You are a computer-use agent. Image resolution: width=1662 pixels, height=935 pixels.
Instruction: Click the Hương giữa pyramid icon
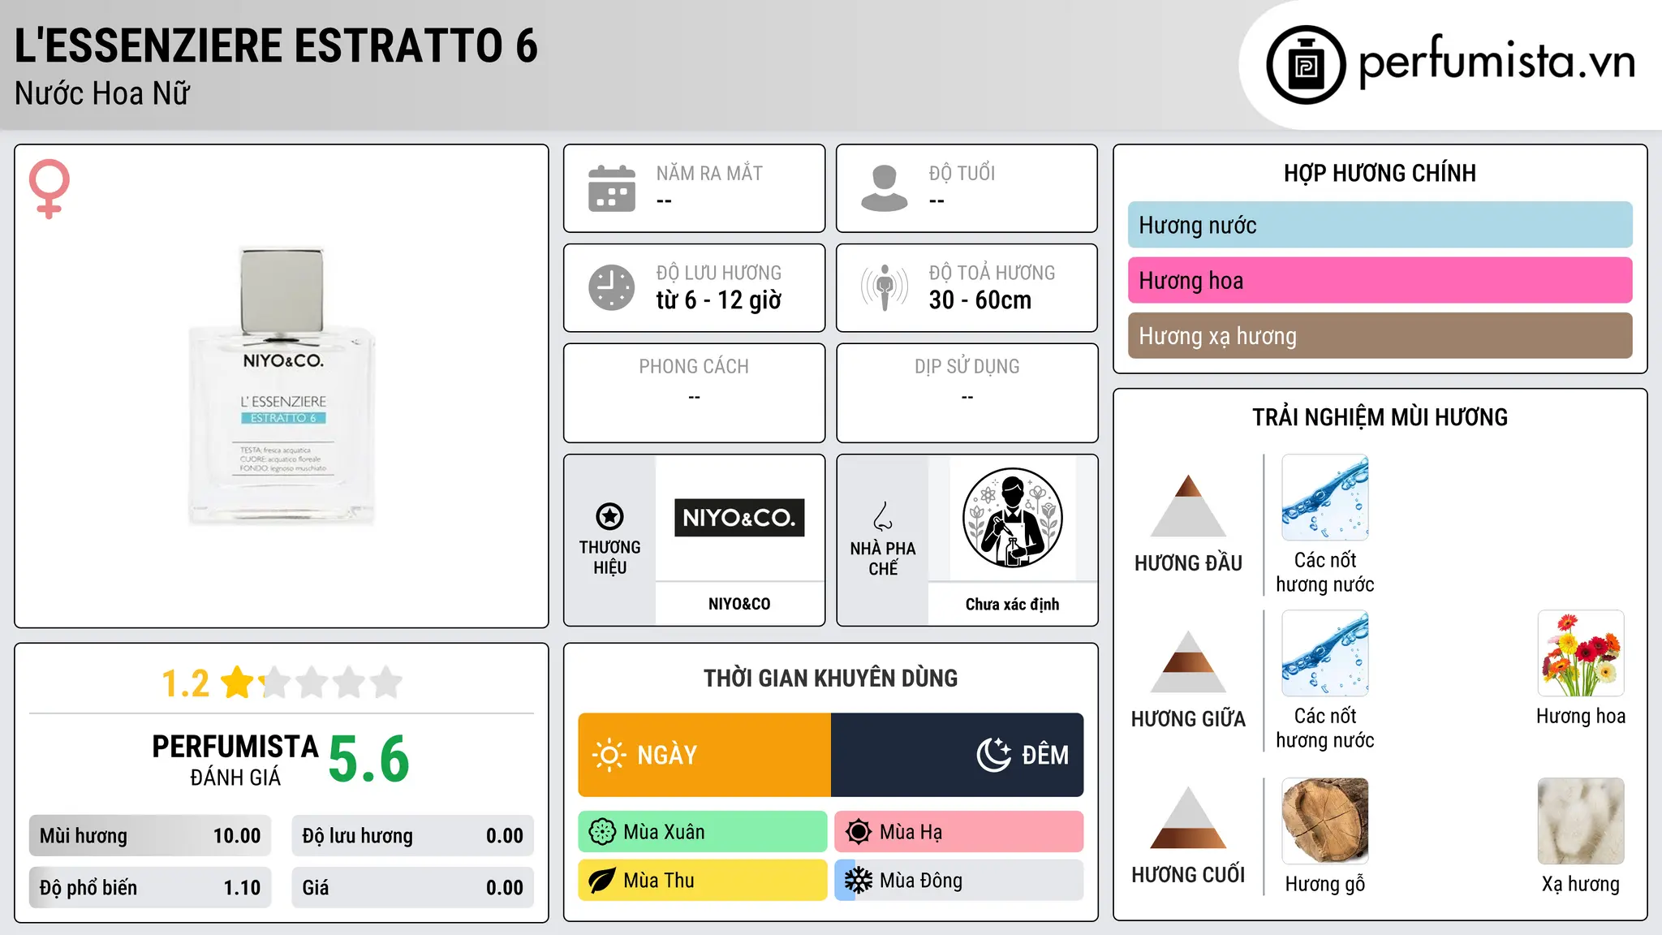tap(1188, 661)
